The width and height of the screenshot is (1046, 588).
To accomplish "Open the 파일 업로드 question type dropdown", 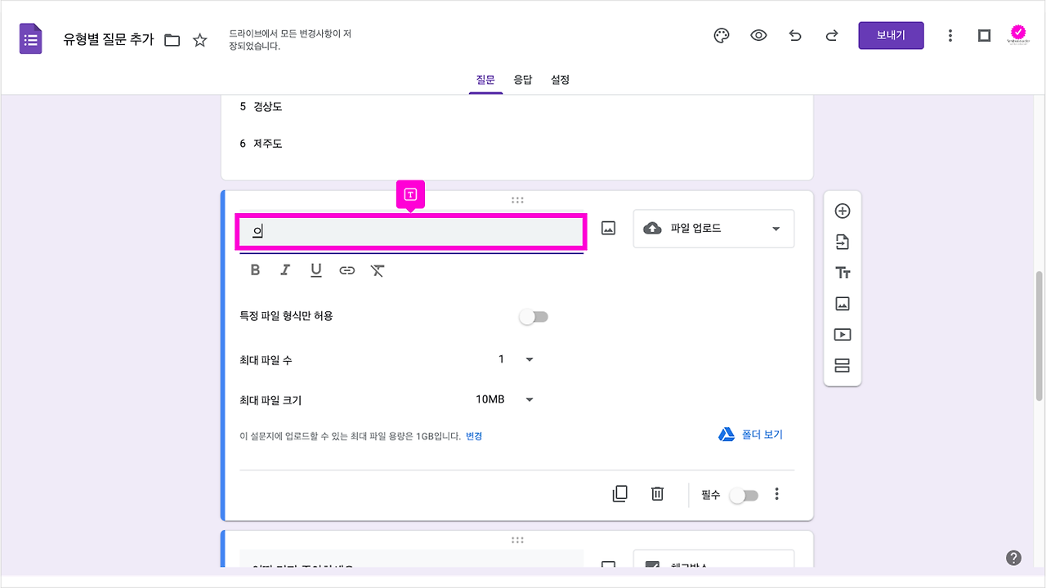I will tap(713, 228).
